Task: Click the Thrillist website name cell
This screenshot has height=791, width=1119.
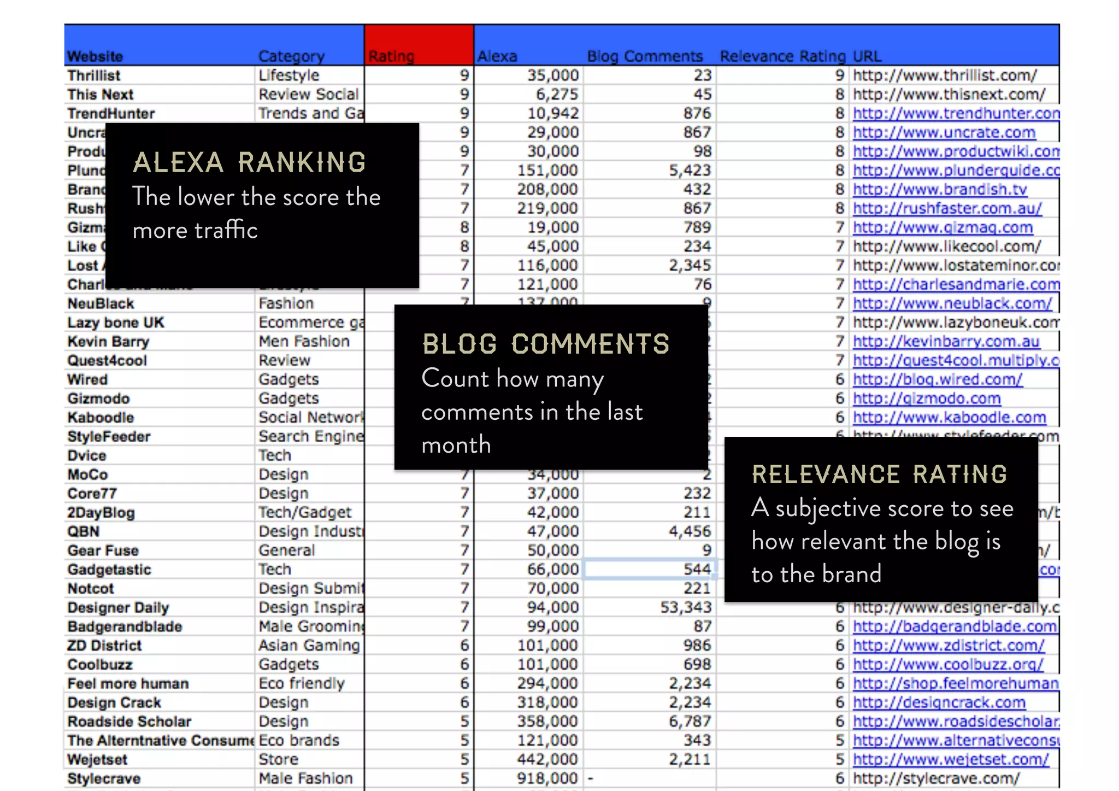Action: tap(94, 75)
